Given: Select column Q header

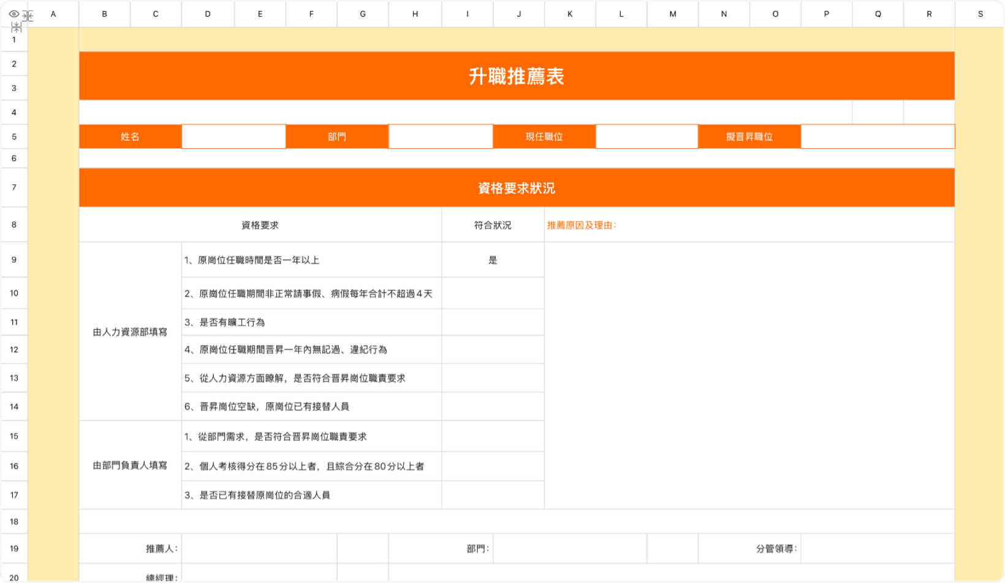Looking at the screenshot, I should coord(878,13).
